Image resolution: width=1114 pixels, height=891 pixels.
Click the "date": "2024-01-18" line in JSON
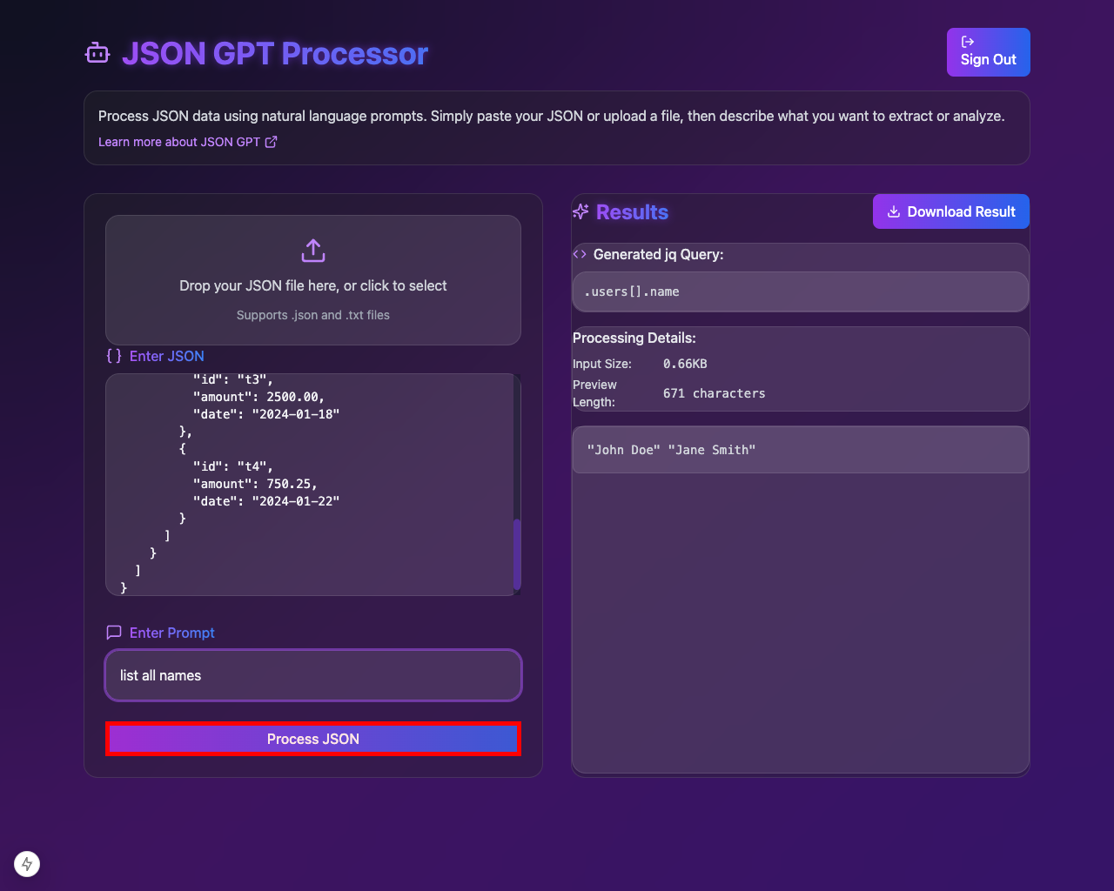pyautogui.click(x=266, y=414)
